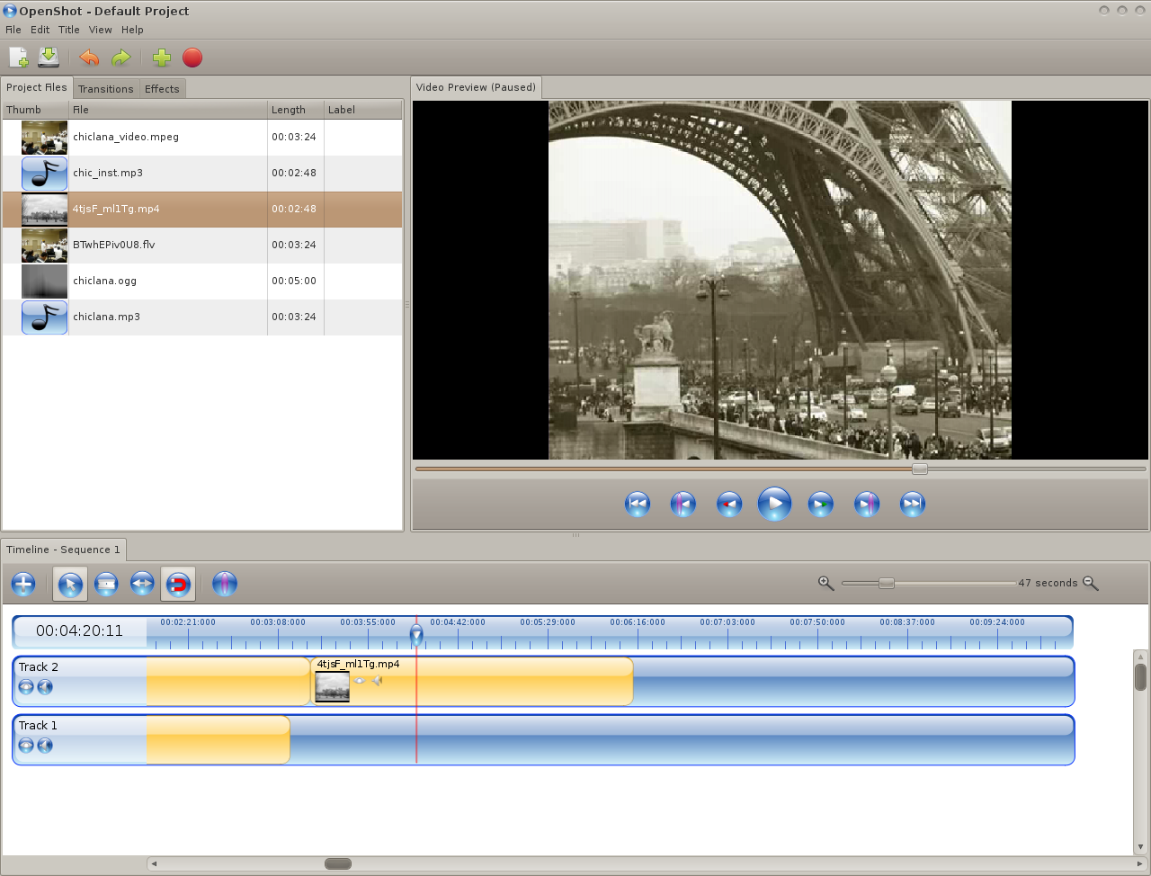
Task: Click the red export video button
Action: click(192, 58)
